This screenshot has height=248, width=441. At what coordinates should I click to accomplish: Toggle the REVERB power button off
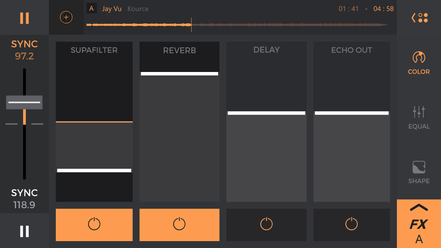pos(179,225)
